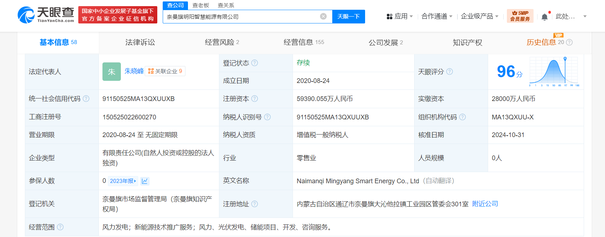605x237 pixels.
Task: Click the 朱 avatar of legal representative
Action: pyautogui.click(x=111, y=71)
